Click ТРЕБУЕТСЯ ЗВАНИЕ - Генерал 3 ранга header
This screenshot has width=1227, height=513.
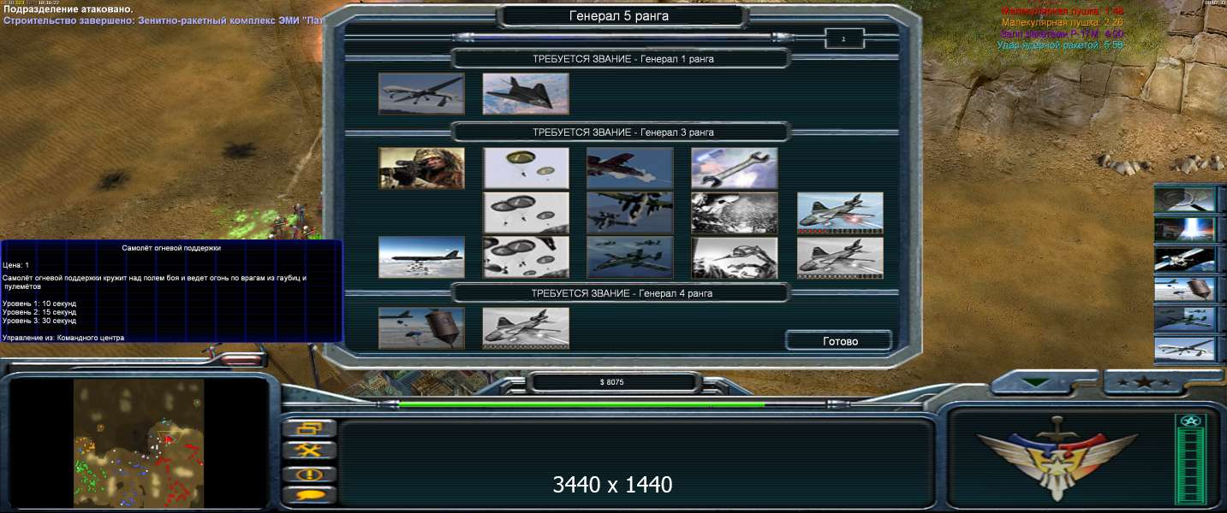click(622, 133)
